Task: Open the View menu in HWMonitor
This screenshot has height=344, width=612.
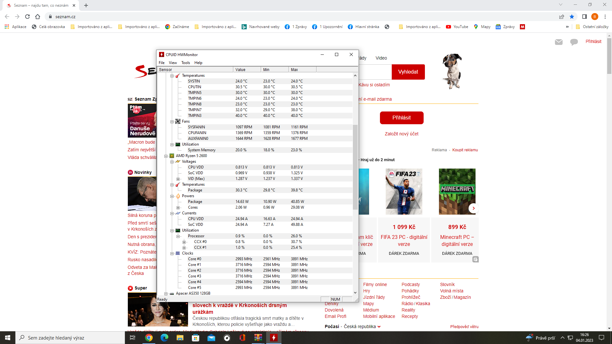Action: tap(173, 63)
